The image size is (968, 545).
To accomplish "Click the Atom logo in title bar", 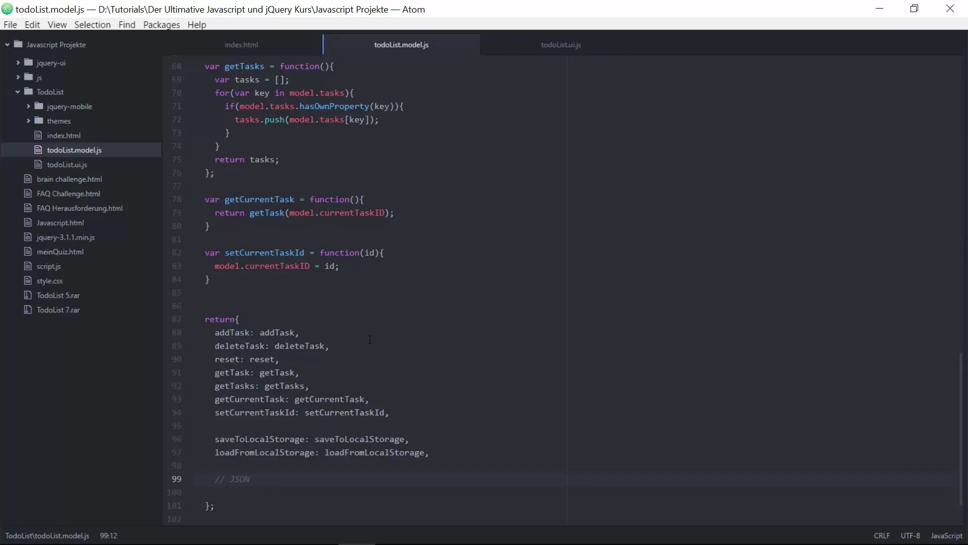I will pyautogui.click(x=7, y=9).
